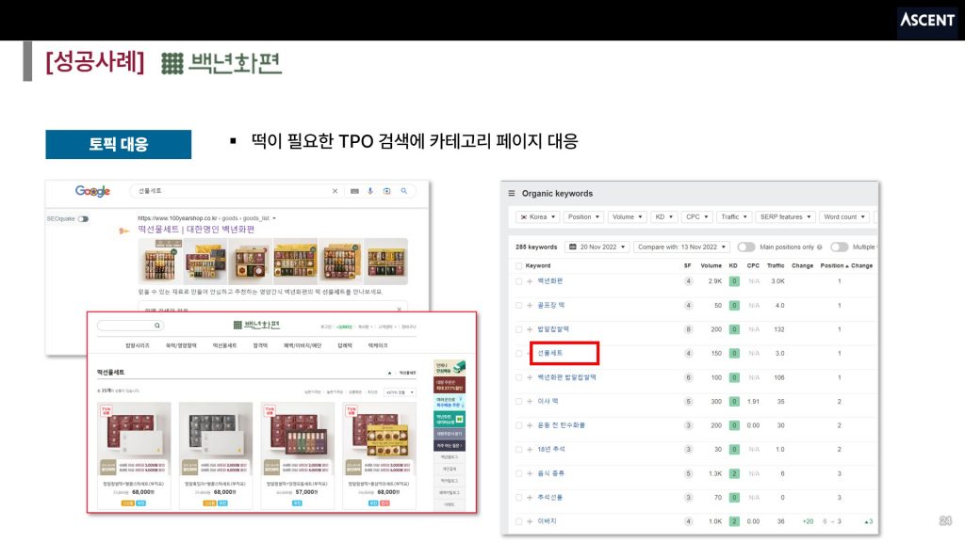Screen dimensions: 965x542
Task: Check the checkbox for 이사 떡 row
Action: 519,401
